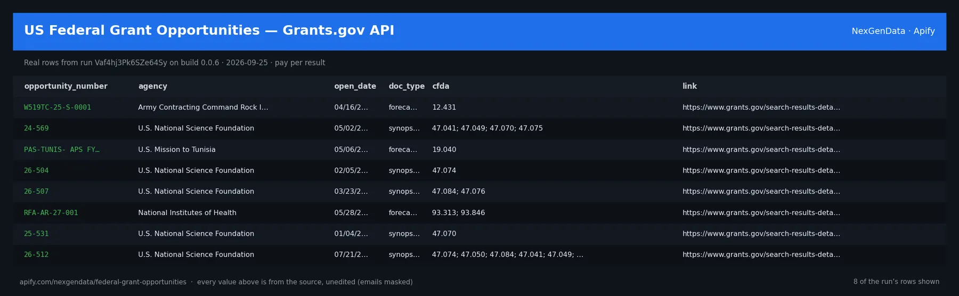Select agency U.S. Mission to Tunisia
Screen dimensions: 959x296
coord(177,150)
